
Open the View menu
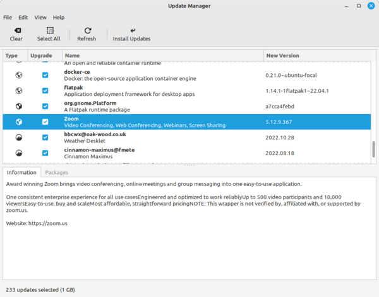click(40, 17)
